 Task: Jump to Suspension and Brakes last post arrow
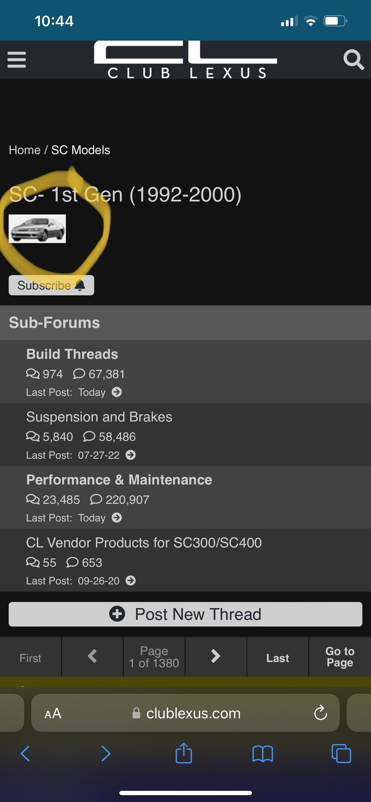[131, 455]
